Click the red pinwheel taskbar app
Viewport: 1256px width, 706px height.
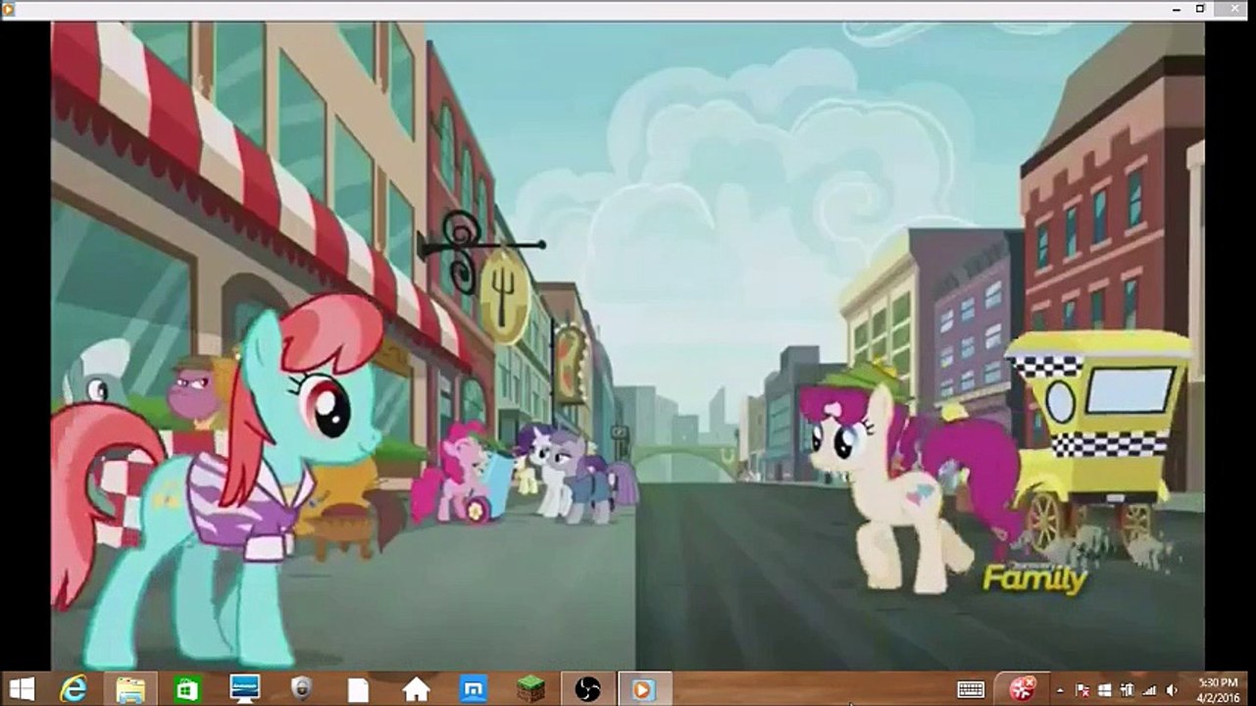[x=1020, y=689]
